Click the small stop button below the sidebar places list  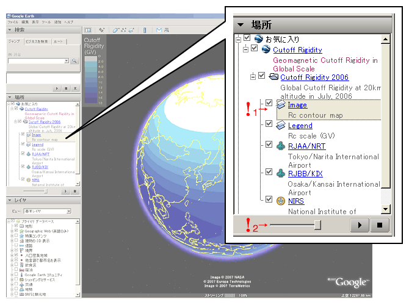75,192
